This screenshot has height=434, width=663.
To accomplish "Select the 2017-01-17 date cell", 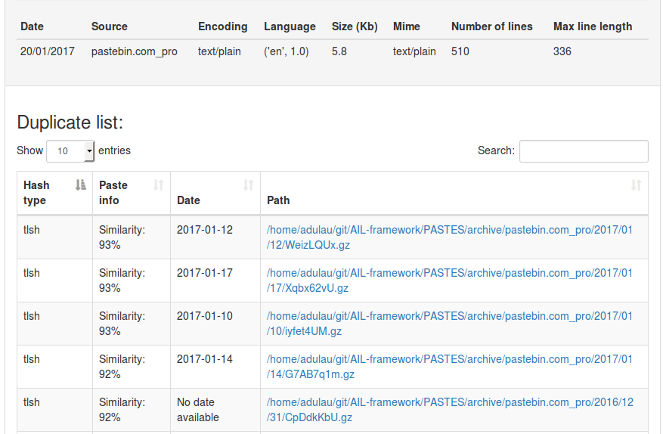I will [205, 273].
